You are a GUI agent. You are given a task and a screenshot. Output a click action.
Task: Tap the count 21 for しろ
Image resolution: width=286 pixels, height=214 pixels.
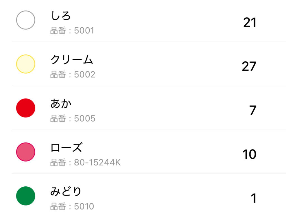pyautogui.click(x=250, y=22)
